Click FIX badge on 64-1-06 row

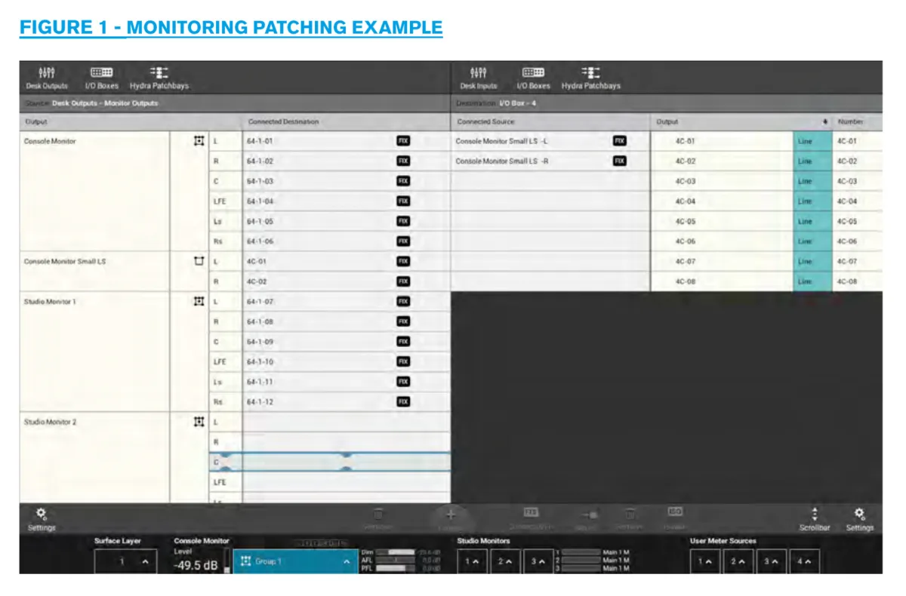[x=403, y=241]
